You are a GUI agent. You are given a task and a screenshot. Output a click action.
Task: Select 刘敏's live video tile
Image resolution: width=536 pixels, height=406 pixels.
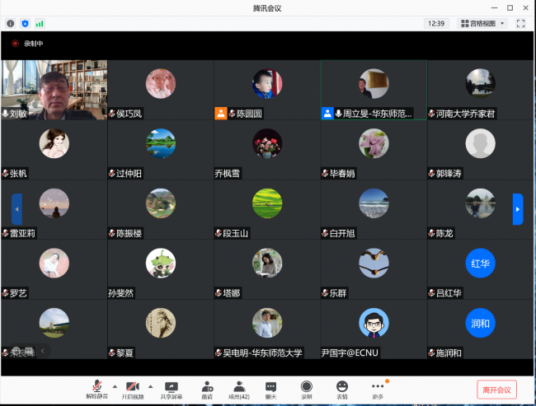coord(54,90)
